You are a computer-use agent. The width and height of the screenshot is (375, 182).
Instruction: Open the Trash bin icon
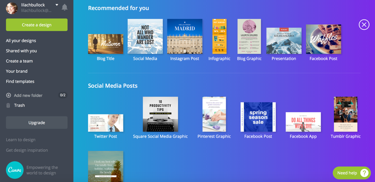(8, 105)
